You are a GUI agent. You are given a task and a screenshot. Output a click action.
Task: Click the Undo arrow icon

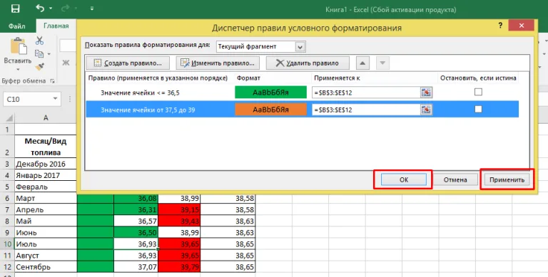[x=40, y=8]
